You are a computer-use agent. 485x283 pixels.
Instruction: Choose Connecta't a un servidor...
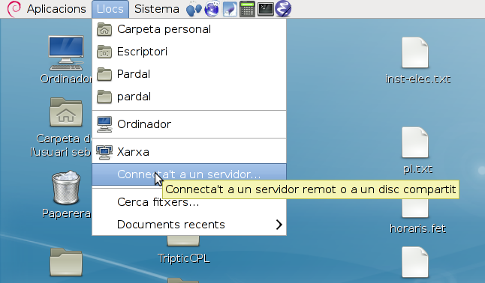[x=189, y=174]
